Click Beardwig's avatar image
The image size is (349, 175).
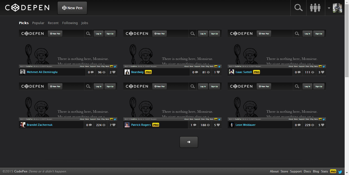tap(127, 72)
